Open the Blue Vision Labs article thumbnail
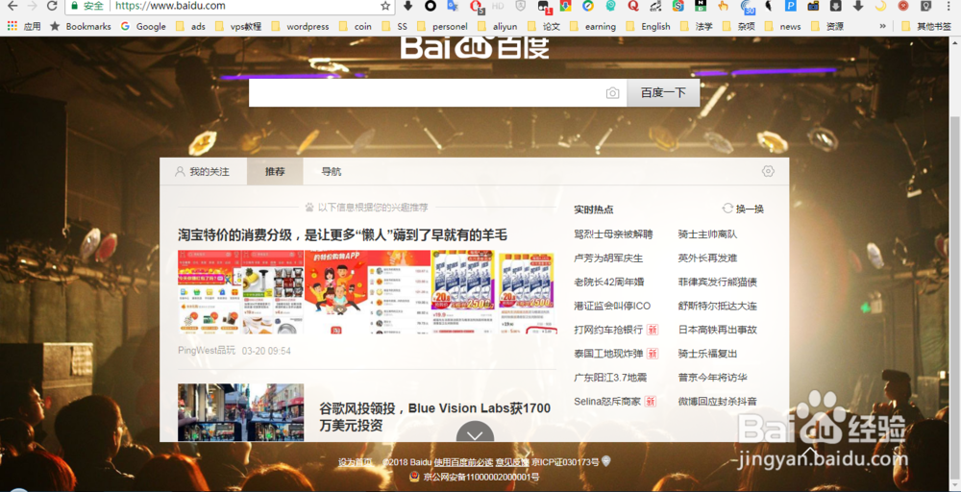The width and height of the screenshot is (961, 492). [241, 412]
